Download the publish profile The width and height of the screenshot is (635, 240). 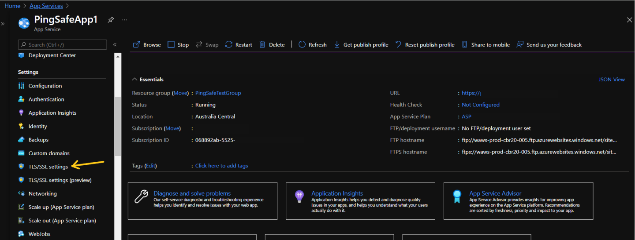(361, 45)
